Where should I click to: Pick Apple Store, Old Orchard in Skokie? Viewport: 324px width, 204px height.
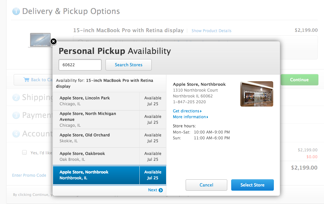tap(96, 138)
